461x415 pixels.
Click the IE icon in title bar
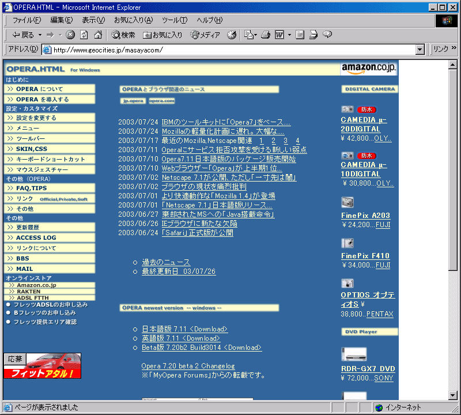(x=7, y=7)
